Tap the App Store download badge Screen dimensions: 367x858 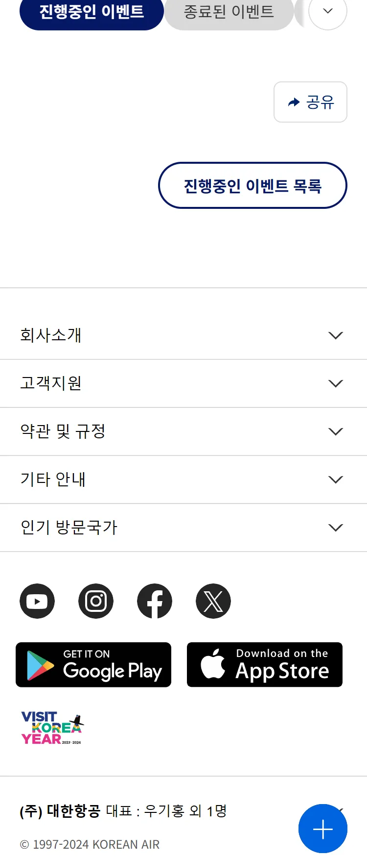[x=265, y=665]
